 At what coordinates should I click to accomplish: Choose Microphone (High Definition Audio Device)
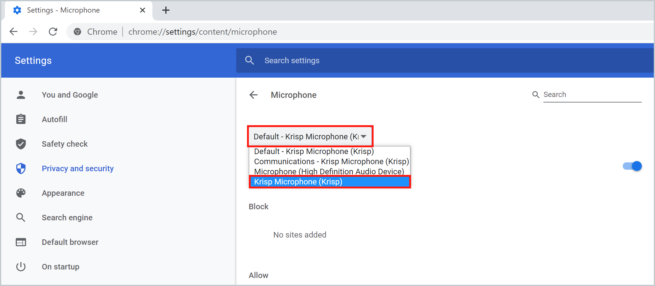[x=329, y=171]
